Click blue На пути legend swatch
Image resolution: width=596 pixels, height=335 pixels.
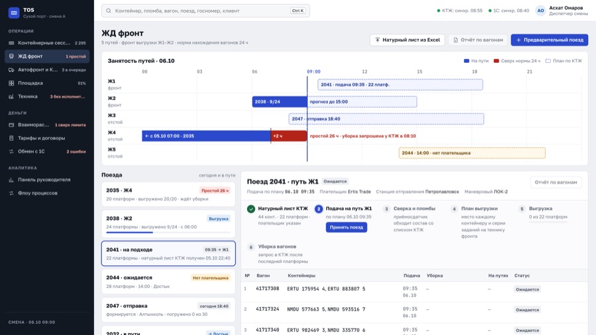(x=466, y=61)
